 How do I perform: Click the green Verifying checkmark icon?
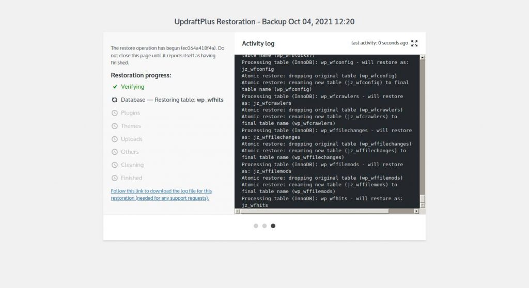(115, 87)
